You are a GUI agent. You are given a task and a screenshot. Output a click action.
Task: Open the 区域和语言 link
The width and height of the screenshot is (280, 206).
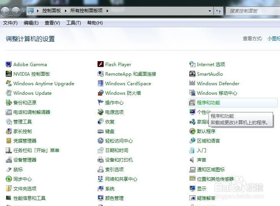click(208, 141)
